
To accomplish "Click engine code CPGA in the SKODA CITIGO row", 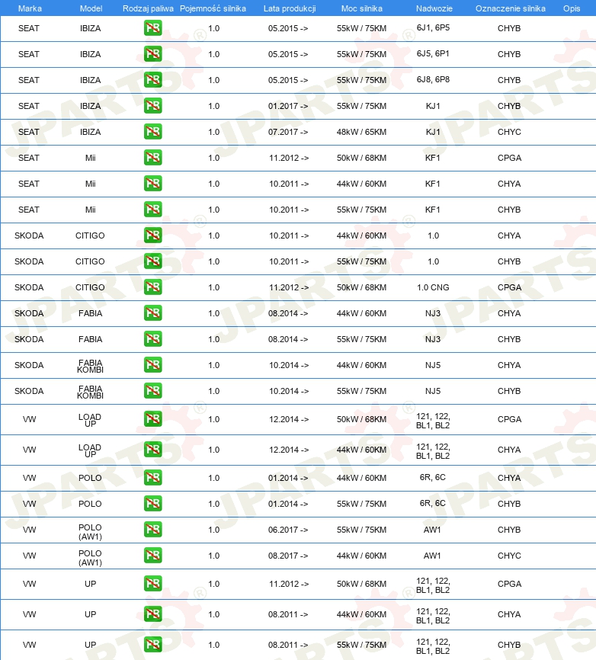I will click(509, 287).
